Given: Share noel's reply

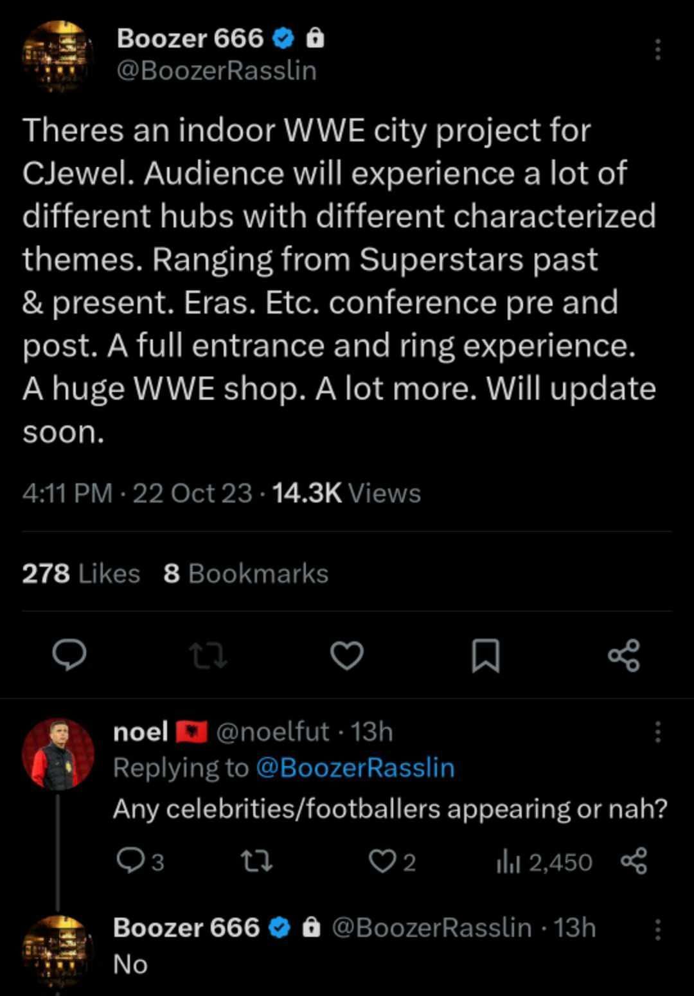Looking at the screenshot, I should tap(634, 862).
